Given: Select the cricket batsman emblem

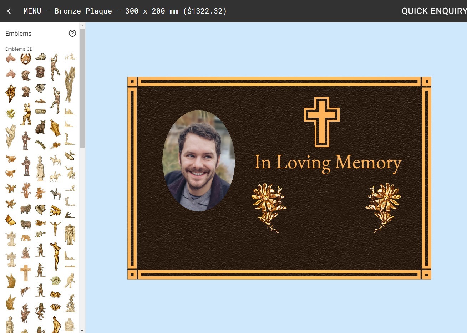Looking at the screenshot, I should pyautogui.click(x=26, y=114).
